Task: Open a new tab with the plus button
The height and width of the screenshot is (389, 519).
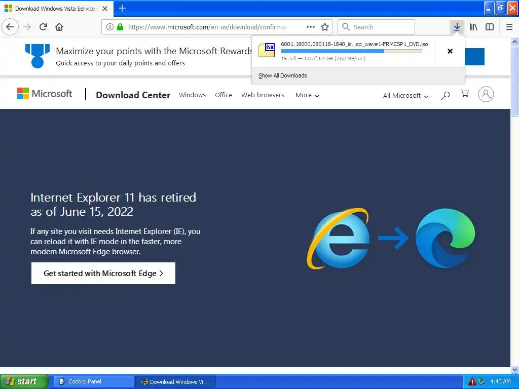Action: pos(122,8)
